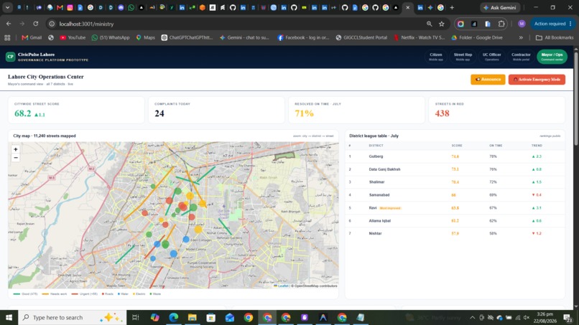The width and height of the screenshot is (579, 325).
Task: Switch to the Citizen mobile app view
Action: 436,57
